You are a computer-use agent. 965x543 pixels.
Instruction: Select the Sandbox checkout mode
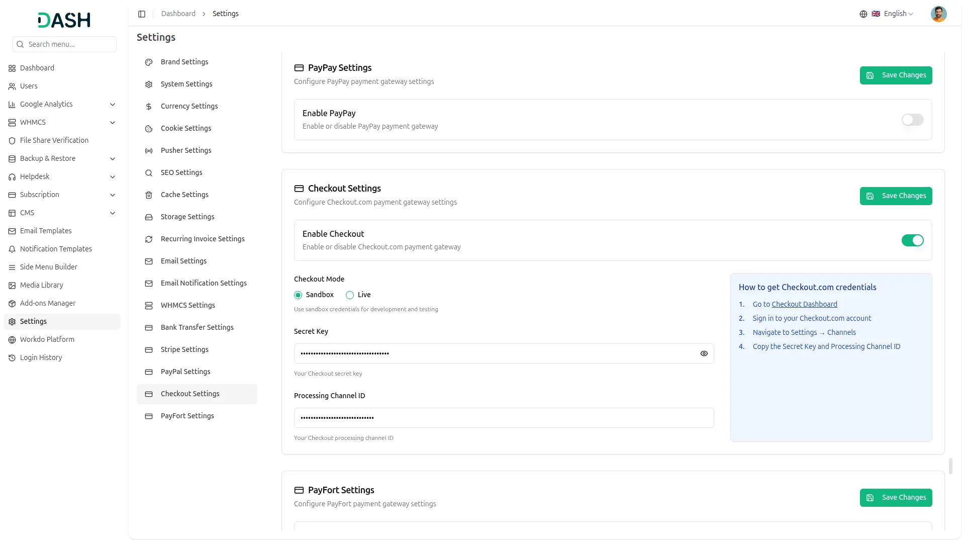tap(298, 295)
